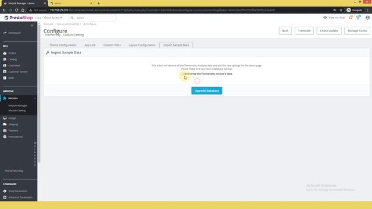Open the notifications bell icon
372x209 pixels.
pos(350,17)
